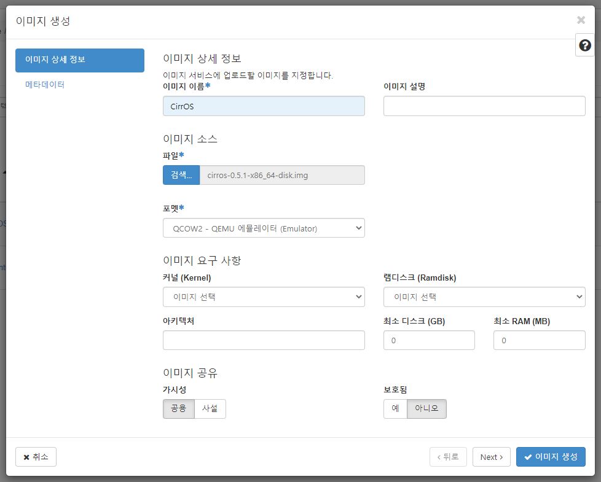Set 보호됨 to 예
601x482 pixels.
[x=395, y=409]
